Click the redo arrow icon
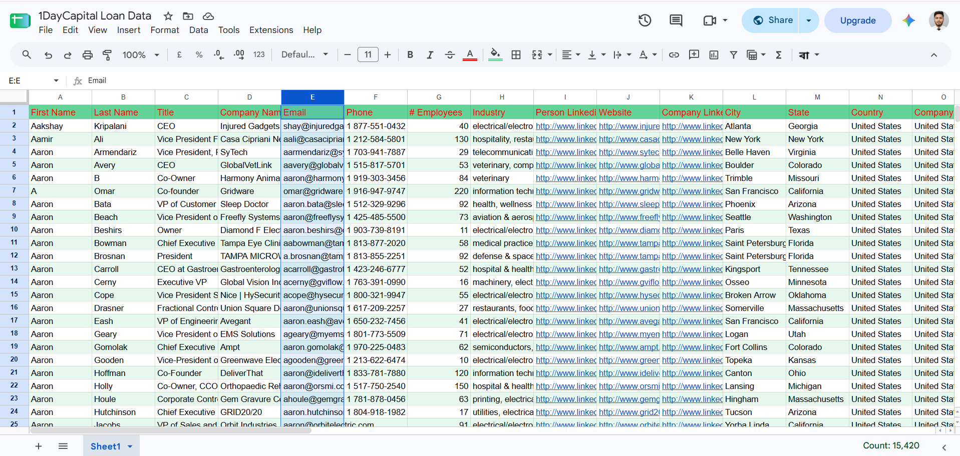 coord(68,55)
